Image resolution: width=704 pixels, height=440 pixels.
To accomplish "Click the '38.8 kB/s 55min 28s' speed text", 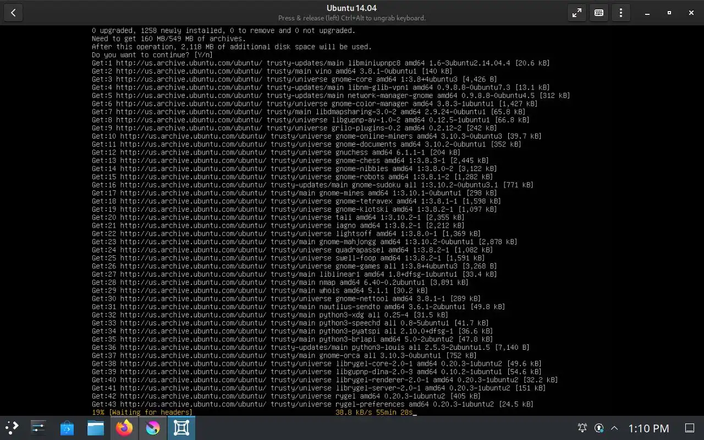I will point(374,412).
